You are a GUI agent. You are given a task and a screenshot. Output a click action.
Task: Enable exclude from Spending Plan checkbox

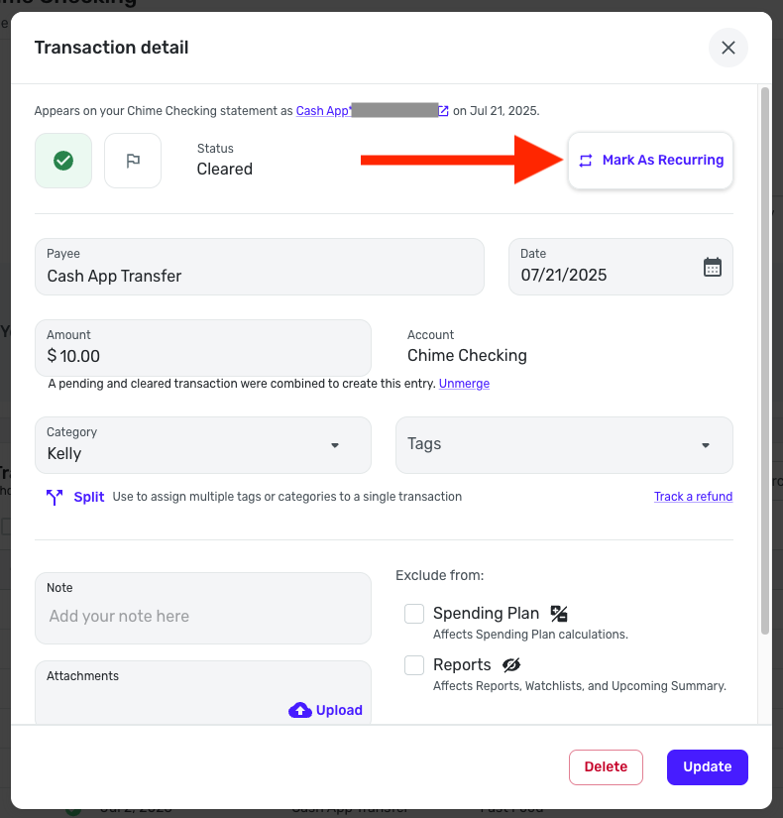tap(414, 614)
